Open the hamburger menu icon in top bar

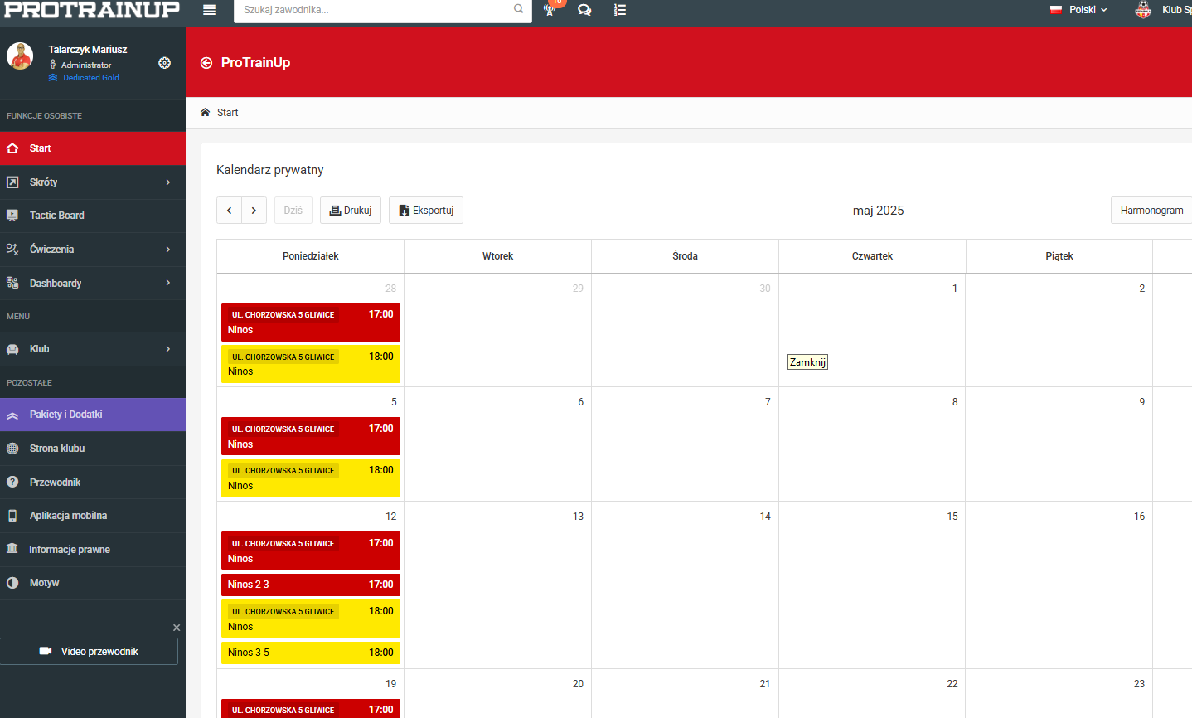[210, 10]
